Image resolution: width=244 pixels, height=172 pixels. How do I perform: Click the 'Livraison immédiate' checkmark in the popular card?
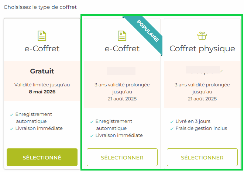(x=92, y=135)
